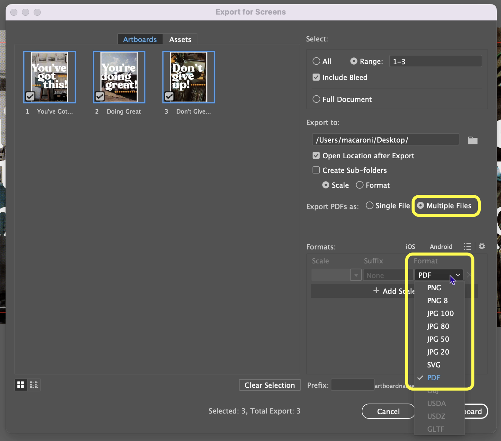Click the Cancel button
The height and width of the screenshot is (441, 501).
point(388,411)
